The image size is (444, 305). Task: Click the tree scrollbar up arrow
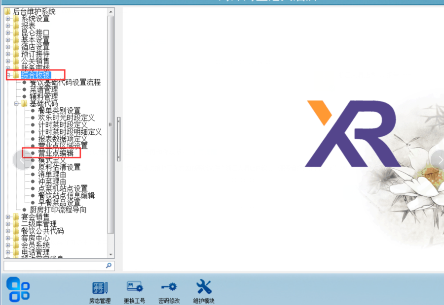111,12
